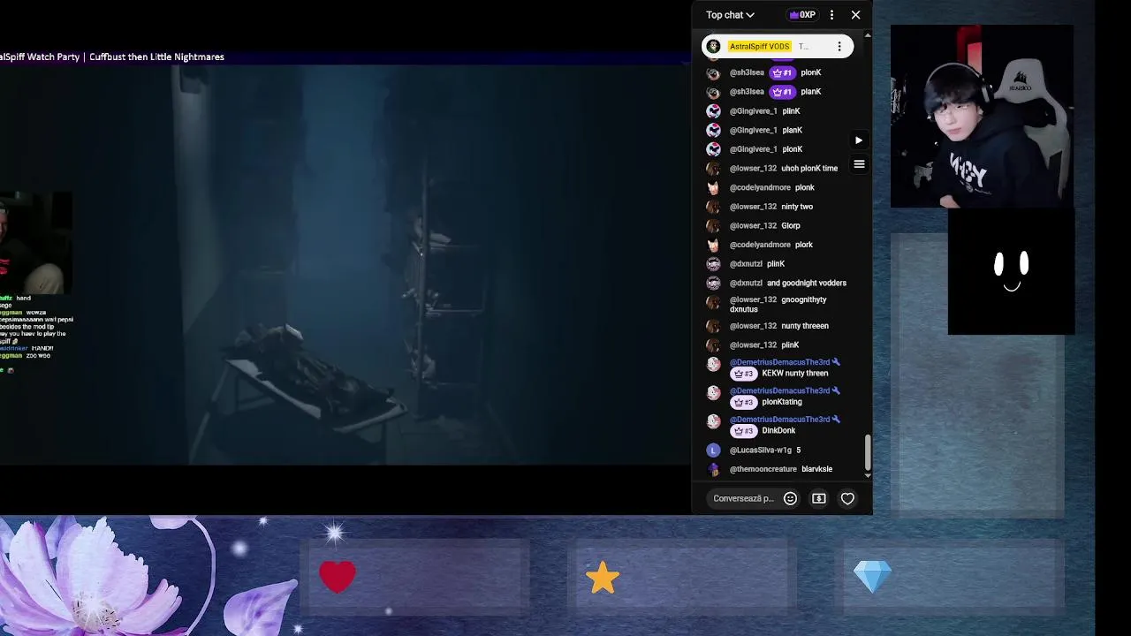Viewport: 1131px width, 636px height.
Task: Click the AstralSpiff VODS pinned avatar
Action: click(714, 47)
